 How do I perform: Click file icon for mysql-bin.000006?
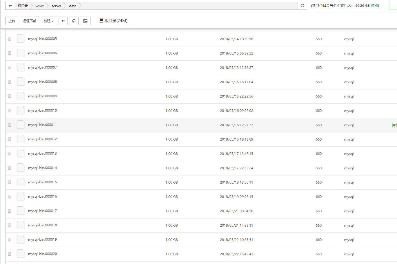pos(21,53)
